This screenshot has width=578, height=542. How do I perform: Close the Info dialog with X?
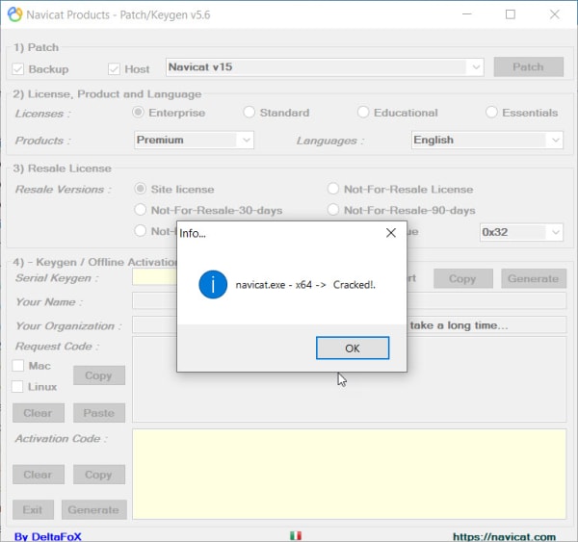pos(391,233)
